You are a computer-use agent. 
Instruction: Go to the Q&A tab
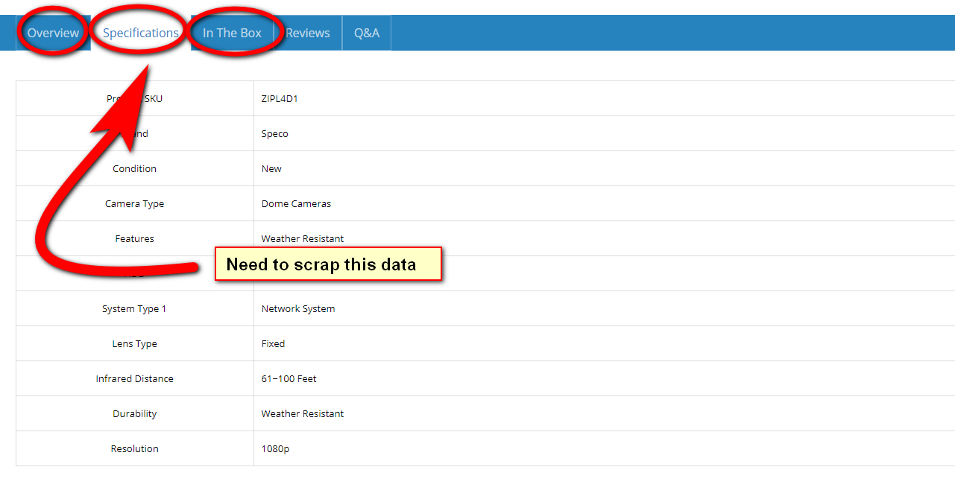(367, 33)
